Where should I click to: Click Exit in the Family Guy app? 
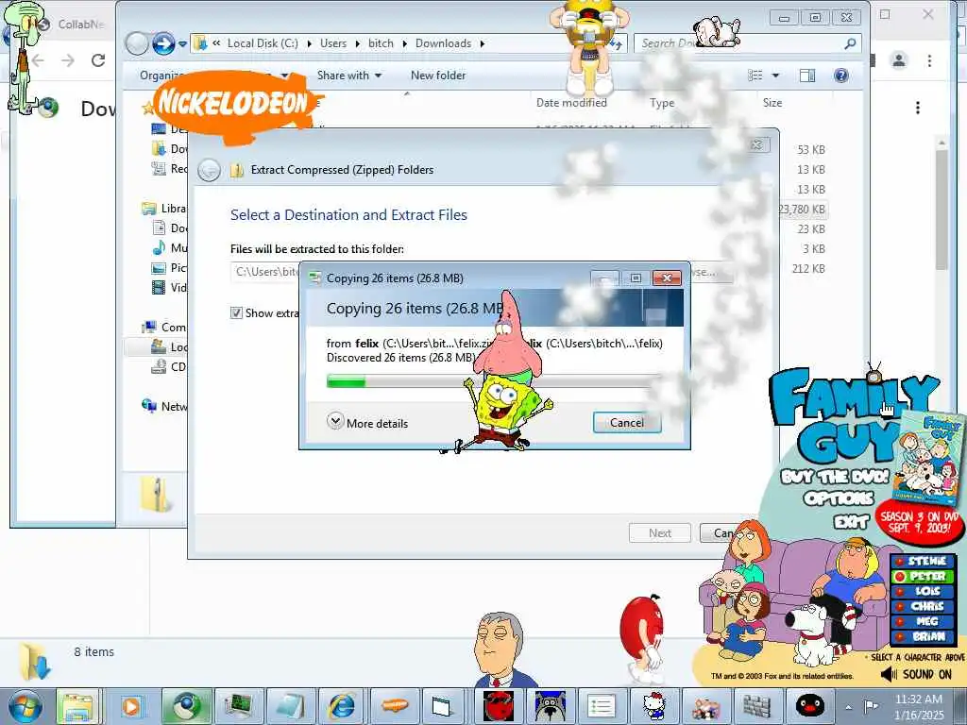[851, 522]
